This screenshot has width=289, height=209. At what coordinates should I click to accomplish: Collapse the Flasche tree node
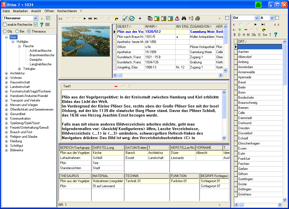pos(19,46)
